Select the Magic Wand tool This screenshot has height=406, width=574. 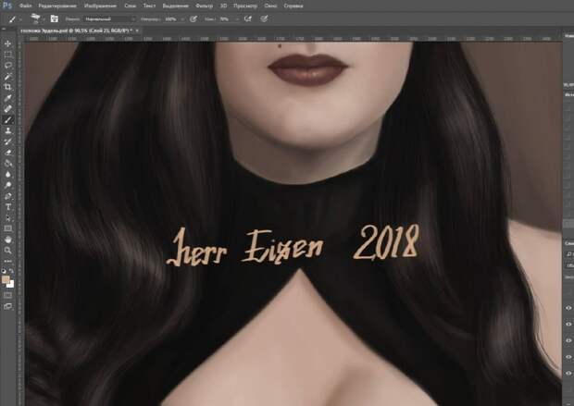[7, 76]
